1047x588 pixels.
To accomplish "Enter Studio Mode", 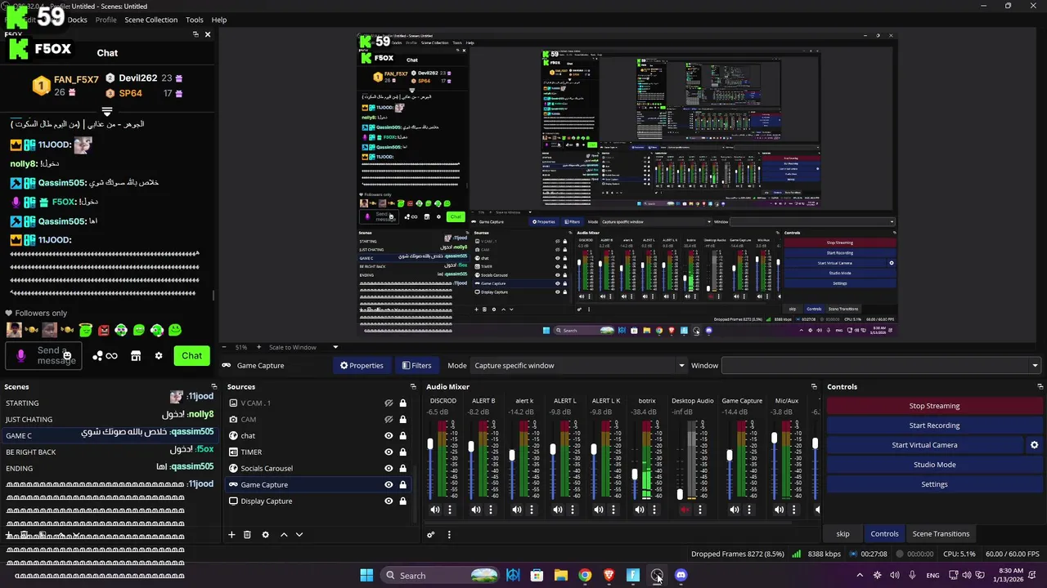I will tap(934, 465).
